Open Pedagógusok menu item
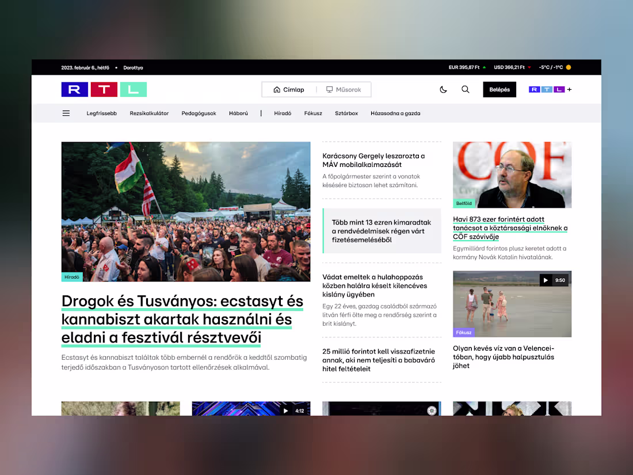The width and height of the screenshot is (633, 475). [199, 113]
